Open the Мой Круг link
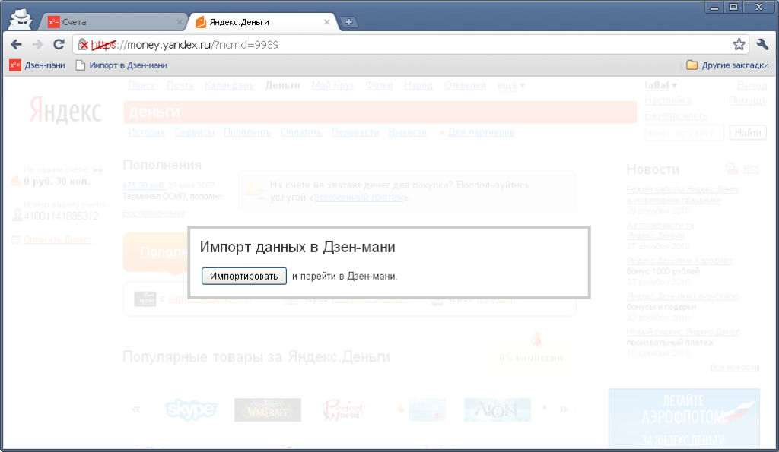 333,85
